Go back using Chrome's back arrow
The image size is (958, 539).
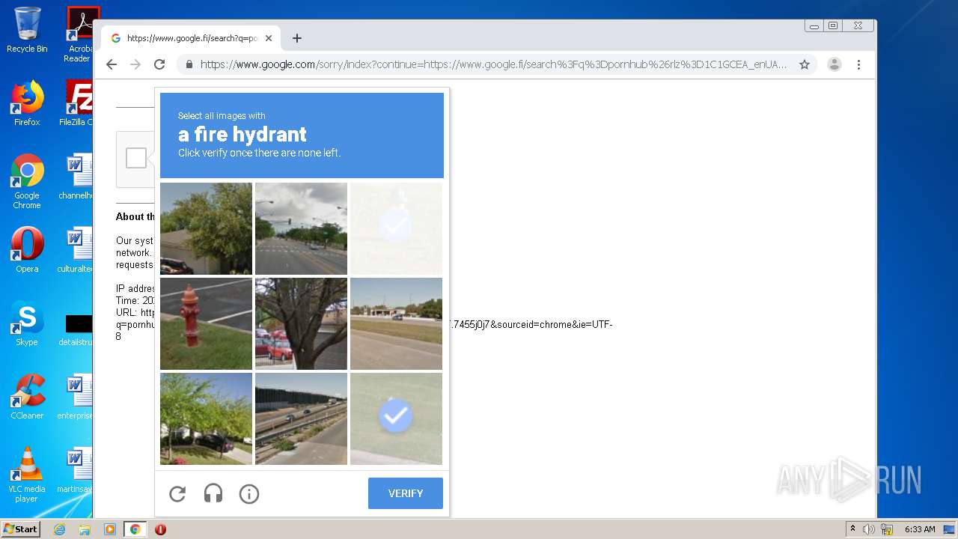[112, 64]
